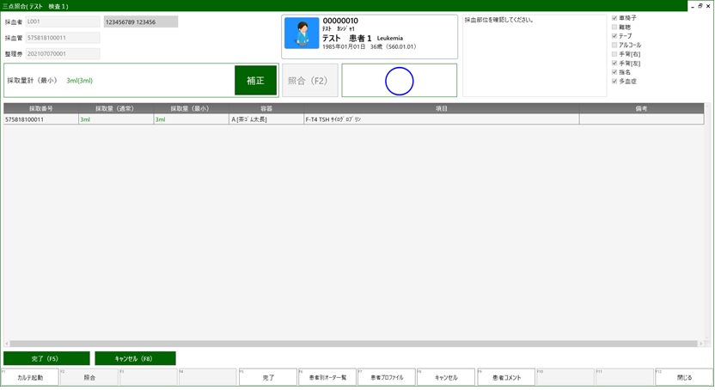This screenshot has height=390, width=715.
Task: Enable the アルコール checkbox
Action: point(614,45)
